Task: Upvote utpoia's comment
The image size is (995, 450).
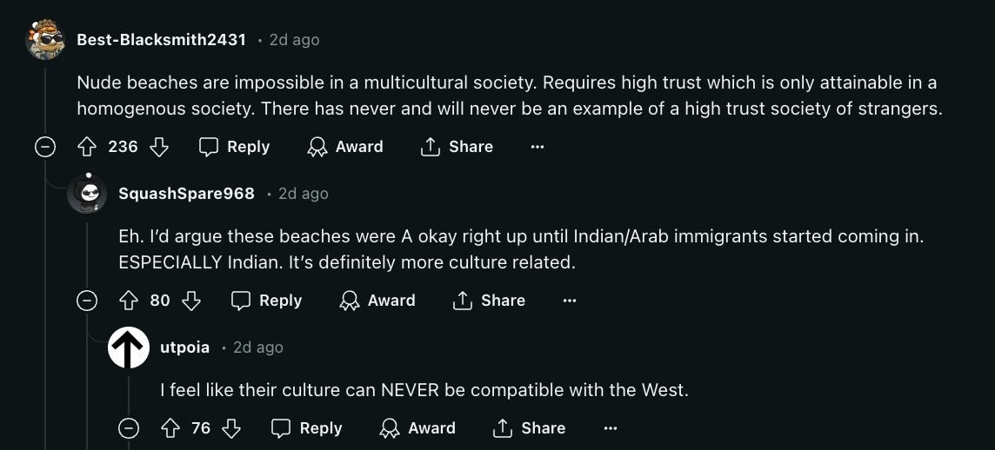Action: pyautogui.click(x=170, y=428)
